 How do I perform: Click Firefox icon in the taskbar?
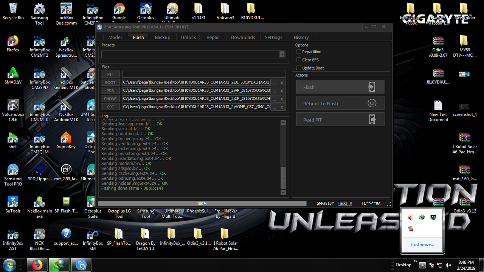coord(37,265)
